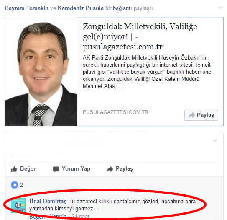The height and width of the screenshot is (220, 227).
Task: Click the article description starting AK Parti Zonguldak
Action: (147, 72)
